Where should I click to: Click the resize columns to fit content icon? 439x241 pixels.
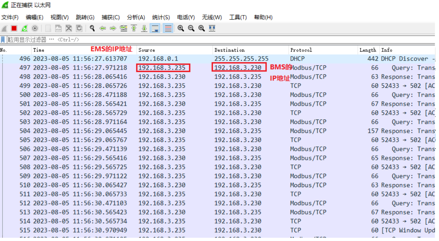[212, 28]
